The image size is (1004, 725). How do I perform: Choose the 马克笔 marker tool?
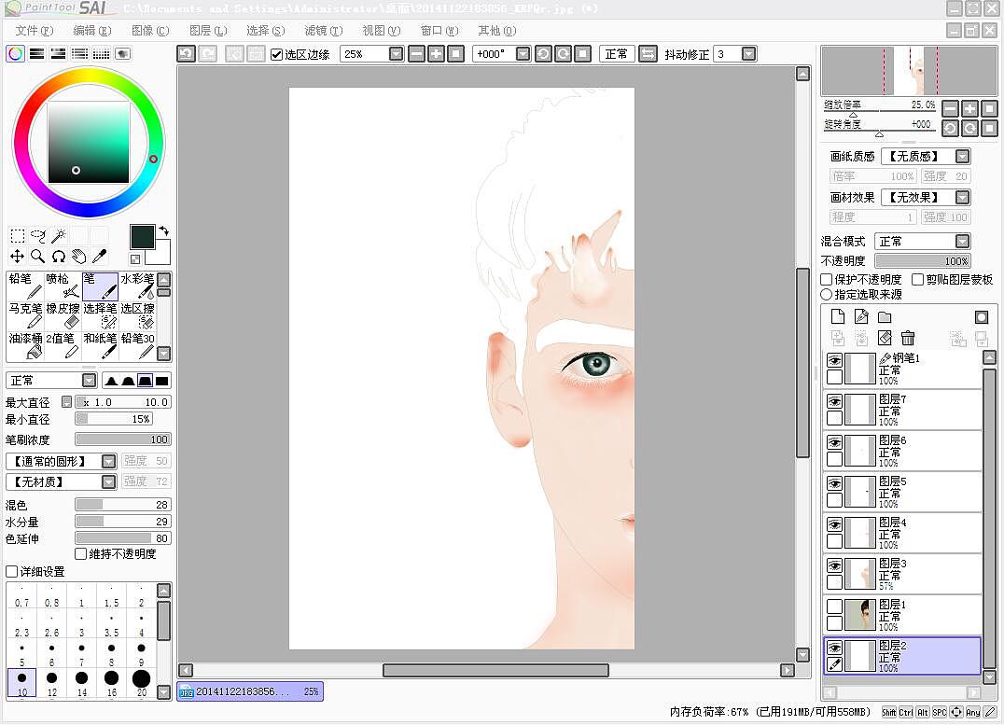click(25, 315)
